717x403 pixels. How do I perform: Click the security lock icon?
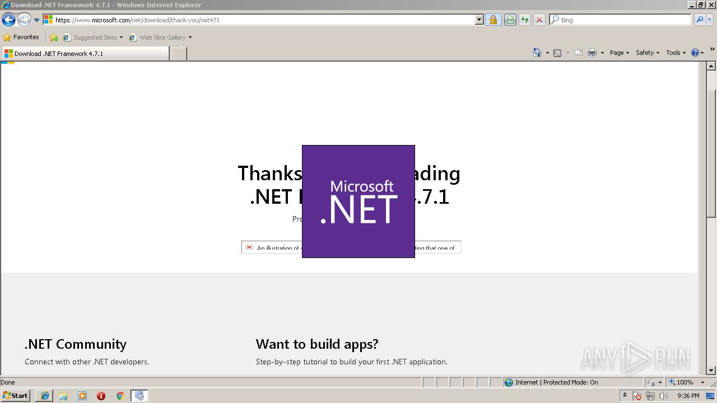coord(493,20)
